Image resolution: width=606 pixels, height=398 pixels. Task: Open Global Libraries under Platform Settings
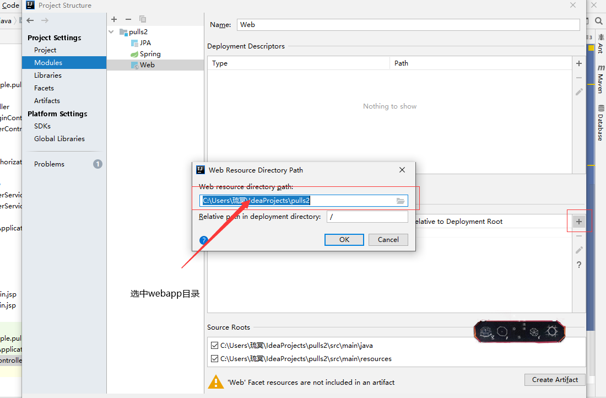tap(59, 138)
